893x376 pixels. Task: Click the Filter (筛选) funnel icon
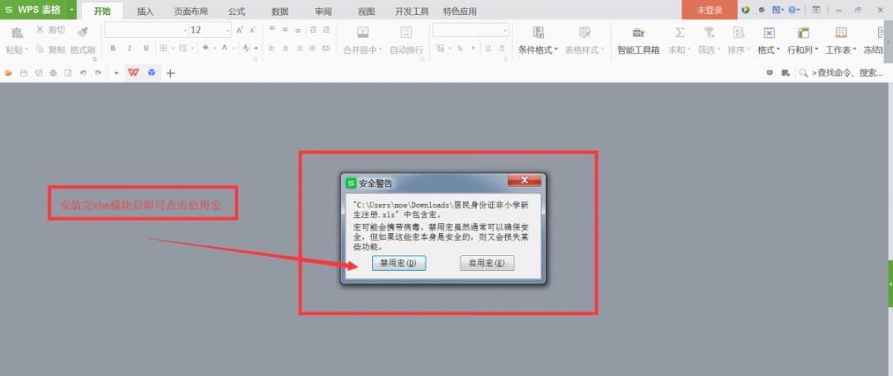click(709, 32)
